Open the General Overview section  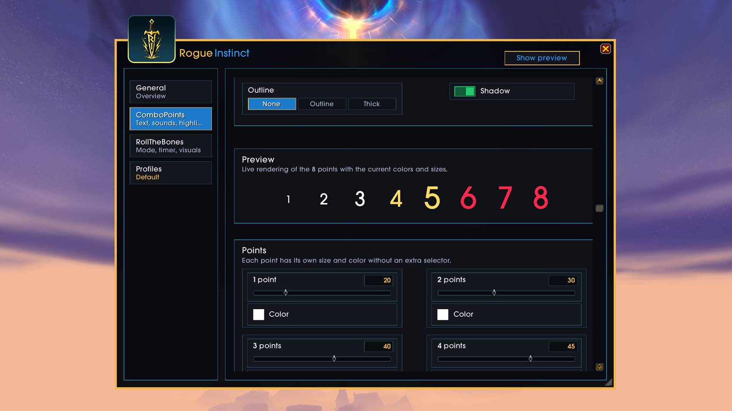click(171, 92)
